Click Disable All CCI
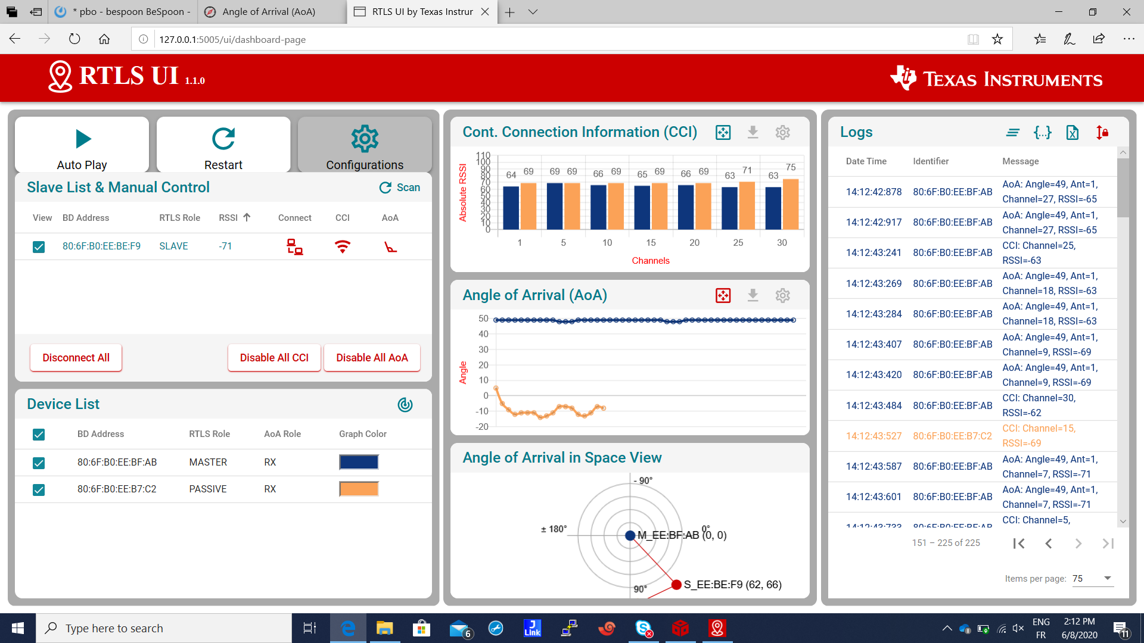The height and width of the screenshot is (643, 1144). 274,358
